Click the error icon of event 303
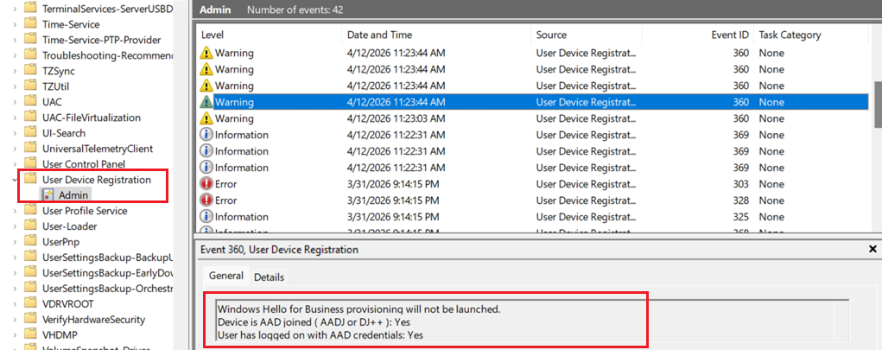 click(x=206, y=184)
